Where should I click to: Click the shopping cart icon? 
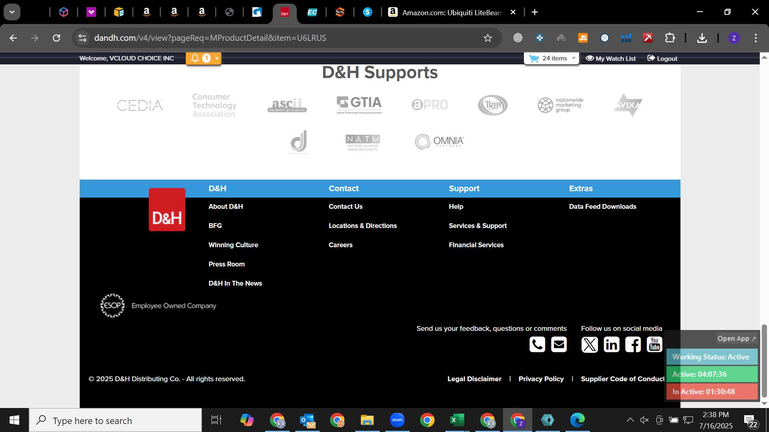click(534, 58)
